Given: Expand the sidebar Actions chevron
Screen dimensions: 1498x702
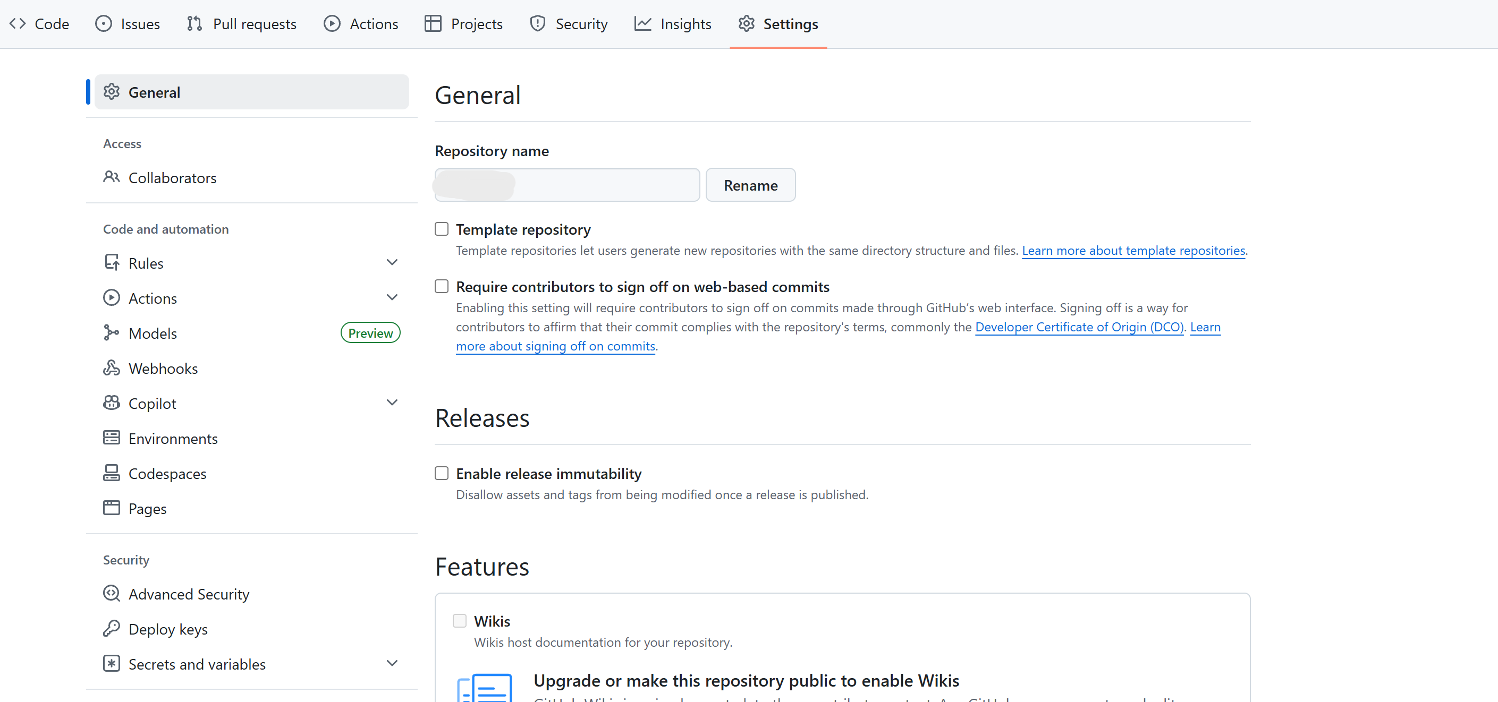Looking at the screenshot, I should point(392,297).
